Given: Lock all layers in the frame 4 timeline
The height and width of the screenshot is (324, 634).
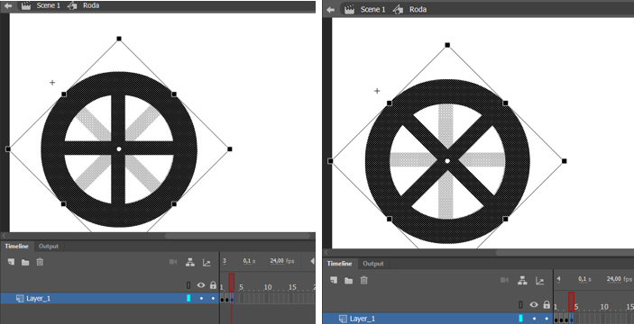Looking at the screenshot, I should click(547, 304).
